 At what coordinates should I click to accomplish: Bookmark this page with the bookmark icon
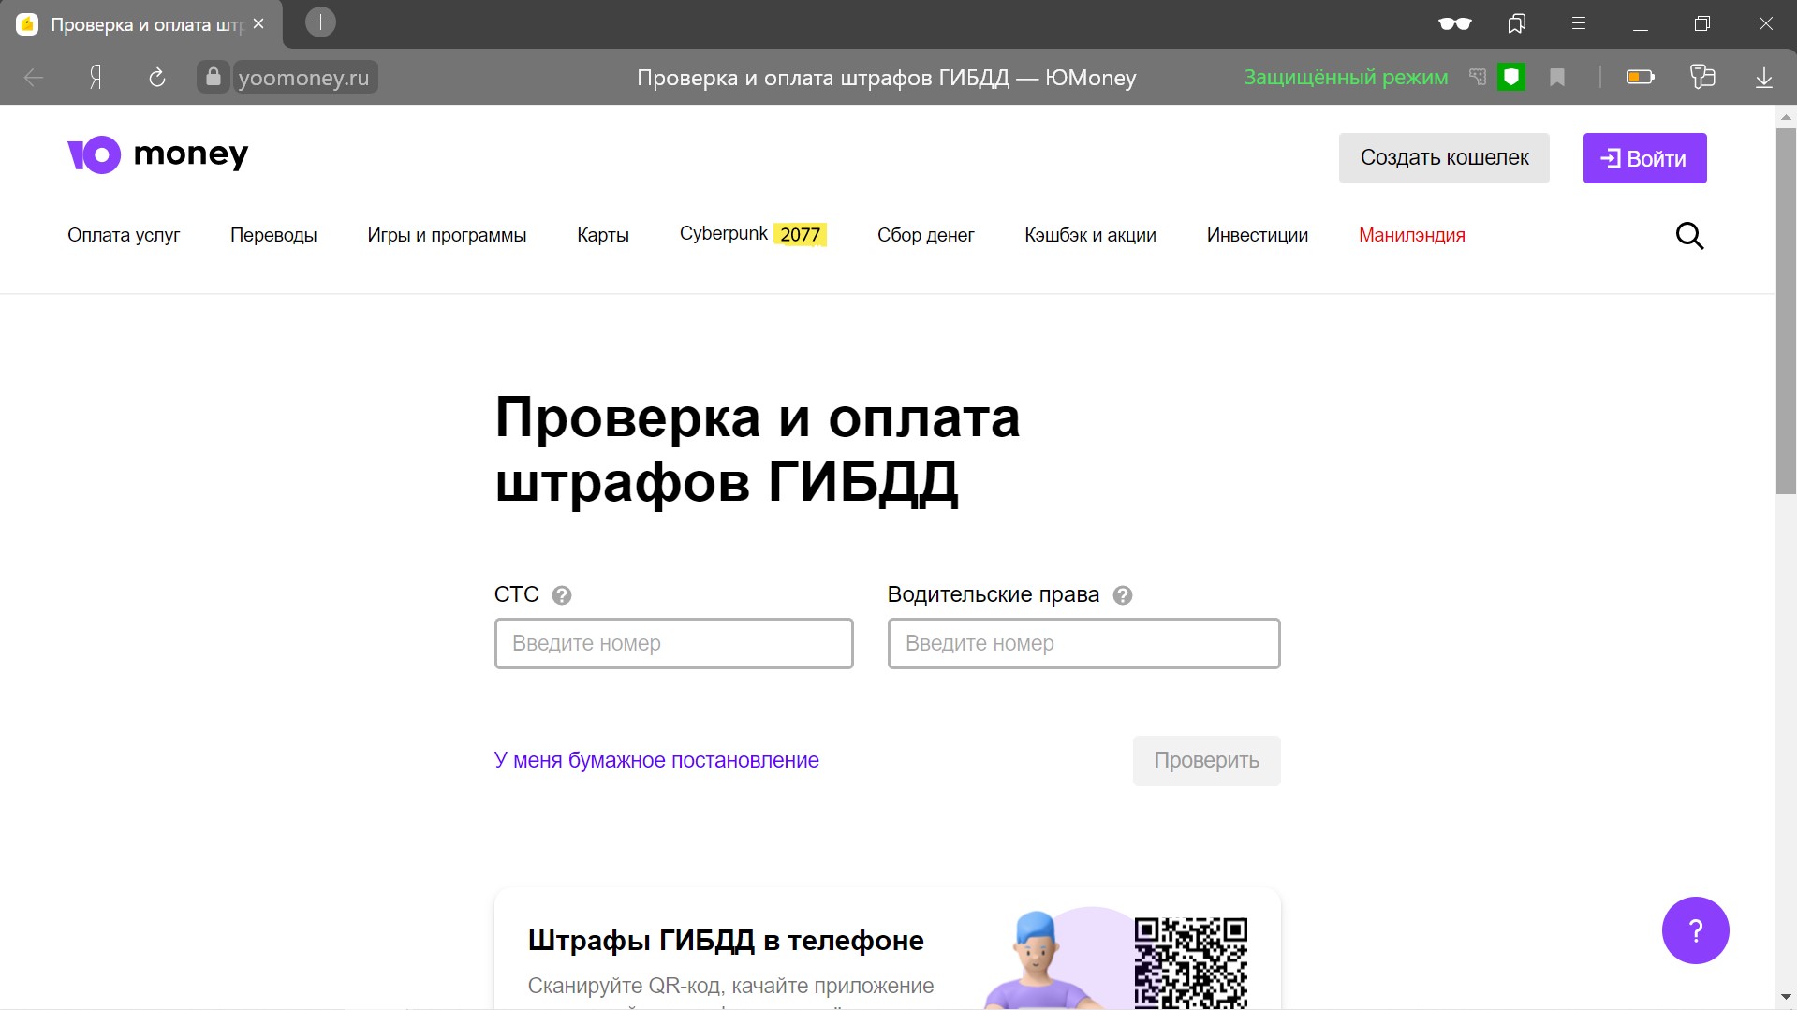pos(1556,78)
